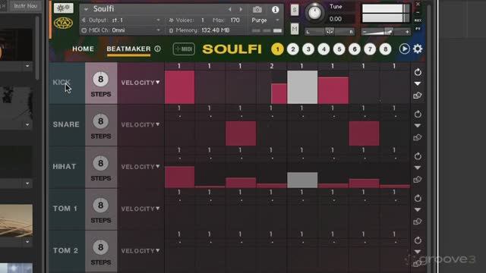The width and height of the screenshot is (486, 273).
Task: Click the Kick steps knob
Action: coord(100,79)
